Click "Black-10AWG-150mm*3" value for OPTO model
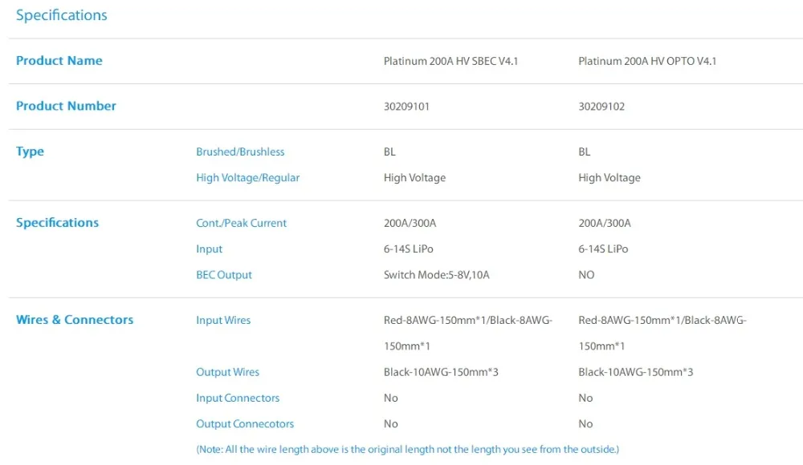 pyautogui.click(x=635, y=372)
